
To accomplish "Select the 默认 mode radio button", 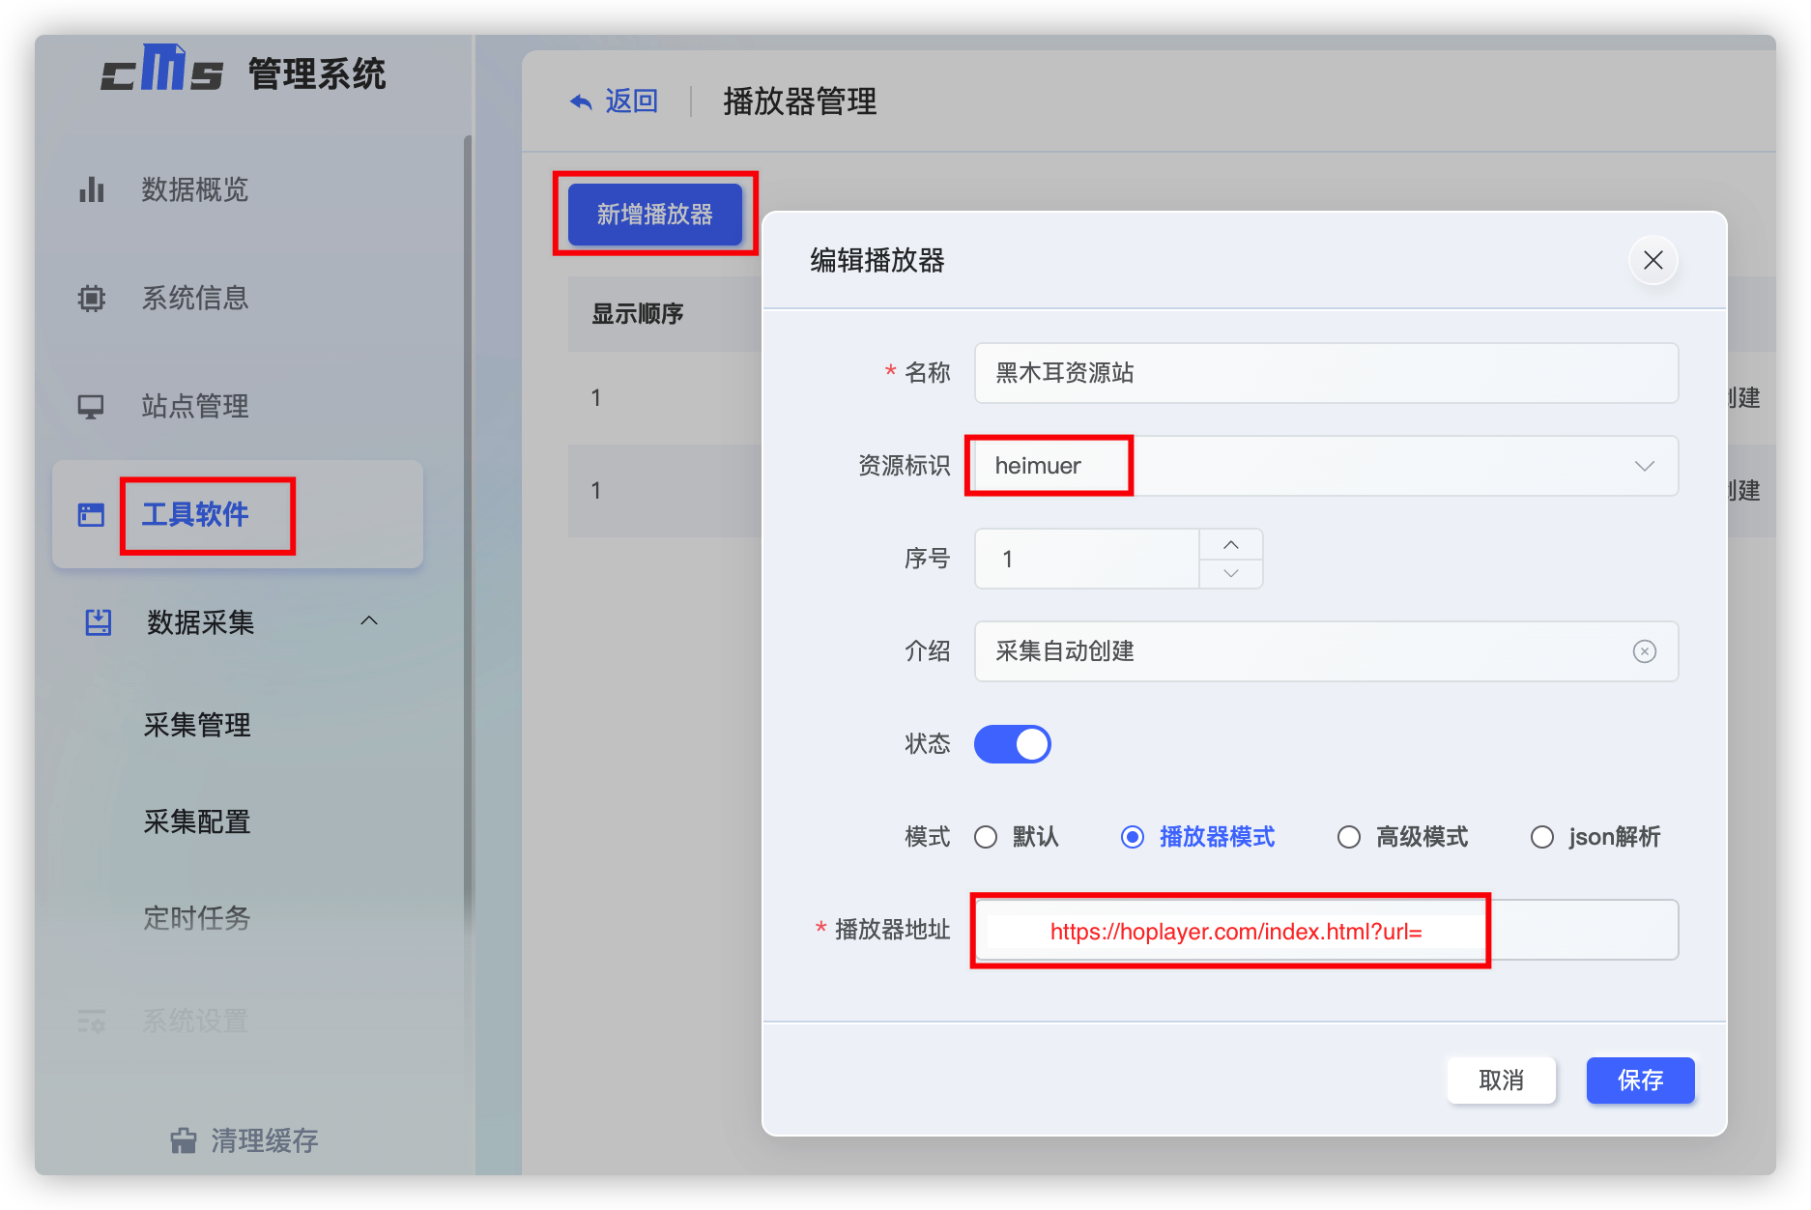I will pyautogui.click(x=986, y=837).
